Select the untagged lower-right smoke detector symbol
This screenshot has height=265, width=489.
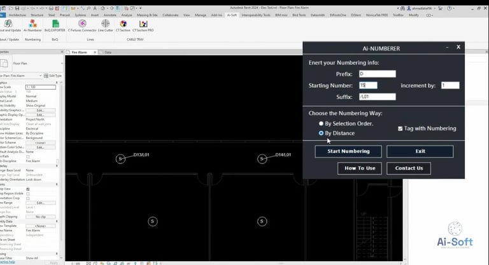(x=262, y=221)
